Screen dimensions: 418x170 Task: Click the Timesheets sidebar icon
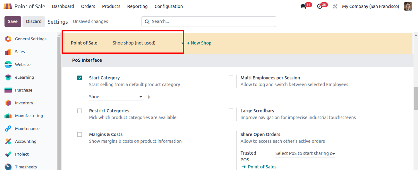coord(8,167)
